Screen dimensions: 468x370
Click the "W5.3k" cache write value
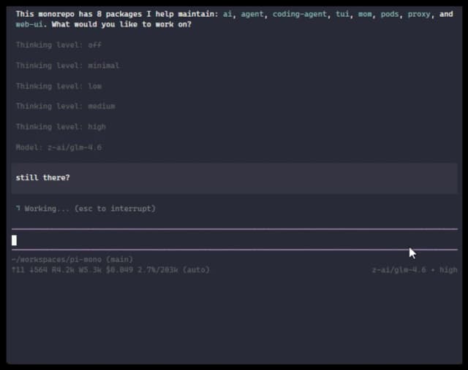[x=90, y=270]
